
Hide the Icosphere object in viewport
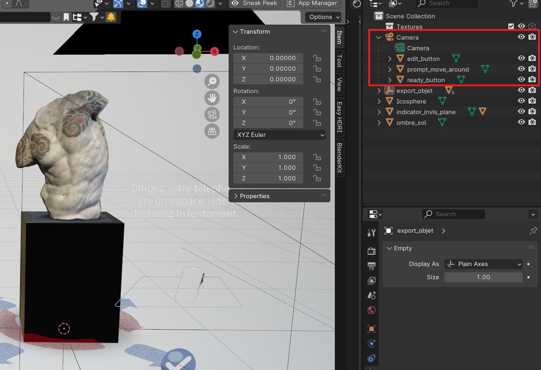(521, 101)
